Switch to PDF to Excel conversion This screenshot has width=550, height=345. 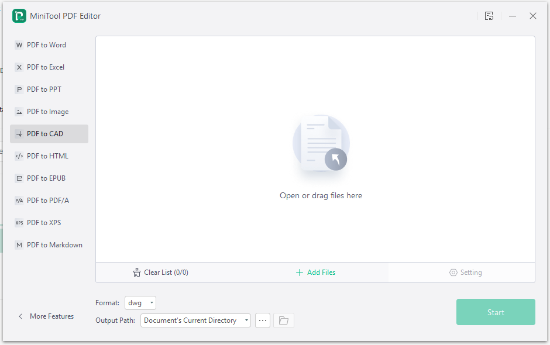(49, 67)
